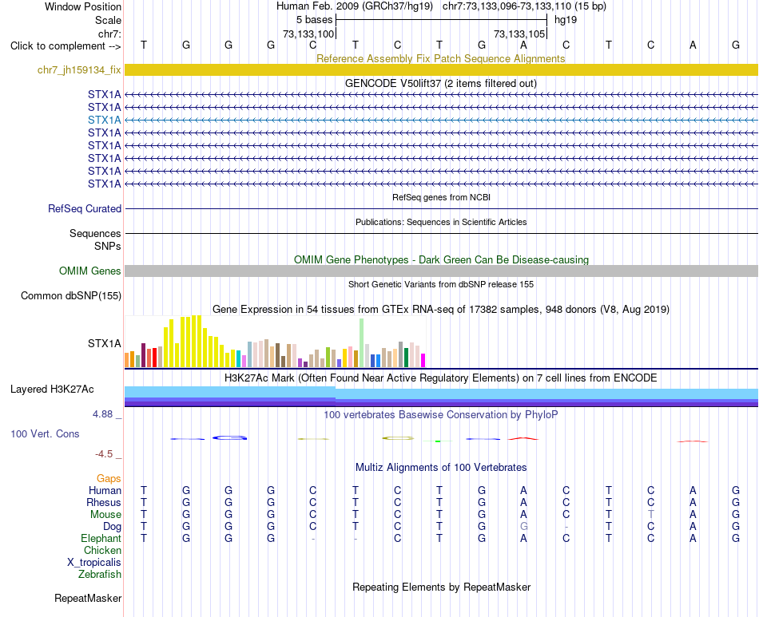
Task: Click the 73,133,100 position marker
Action: tap(309, 34)
